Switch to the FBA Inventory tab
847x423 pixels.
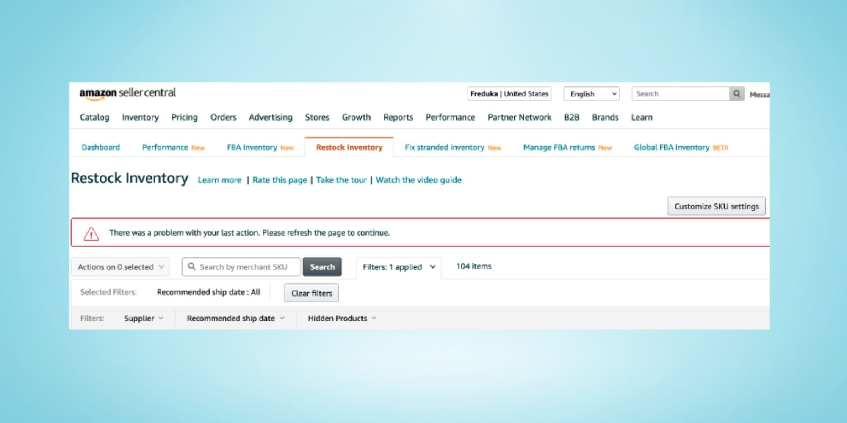(x=252, y=147)
